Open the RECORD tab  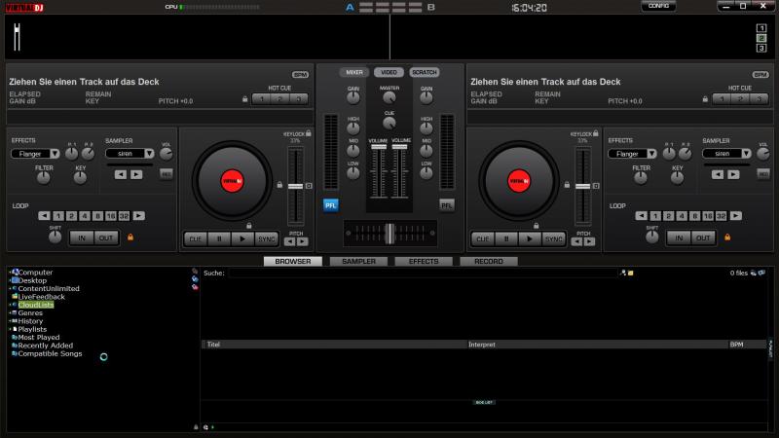(x=488, y=262)
